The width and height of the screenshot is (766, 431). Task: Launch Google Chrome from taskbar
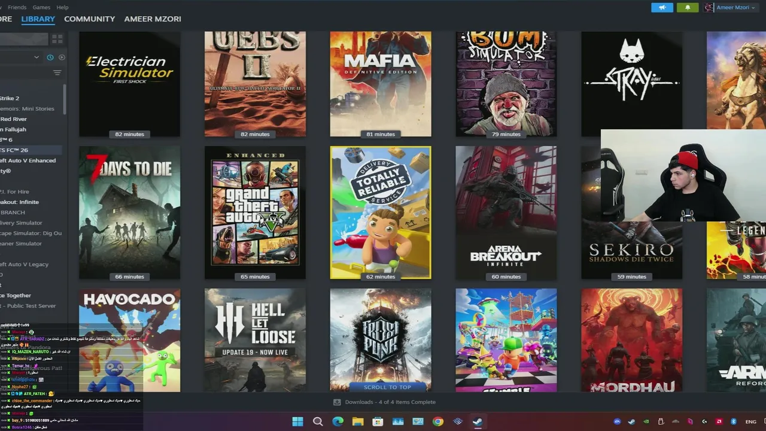[438, 421]
